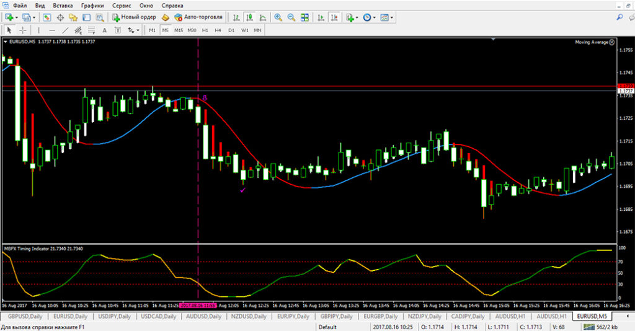Tile chart windows
This screenshot has width=635, height=331.
(304, 17)
